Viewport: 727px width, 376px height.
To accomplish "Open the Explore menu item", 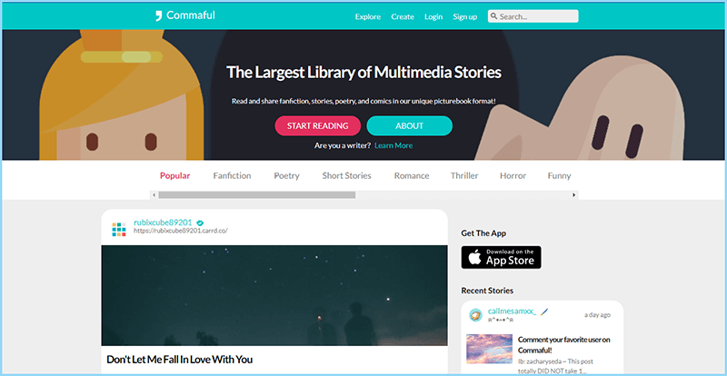I will pos(368,16).
